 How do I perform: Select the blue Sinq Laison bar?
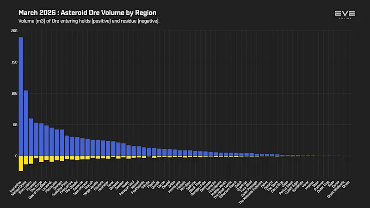point(31,137)
